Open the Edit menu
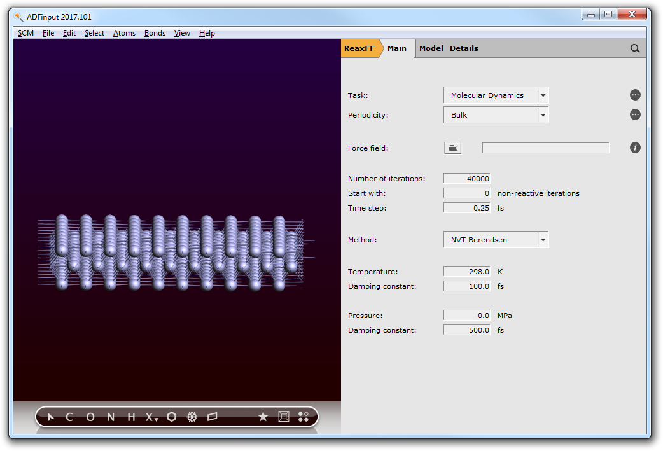The image size is (663, 451). click(69, 33)
